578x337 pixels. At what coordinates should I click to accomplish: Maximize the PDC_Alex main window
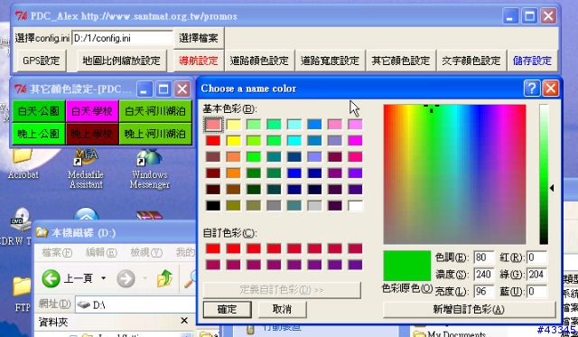point(529,16)
